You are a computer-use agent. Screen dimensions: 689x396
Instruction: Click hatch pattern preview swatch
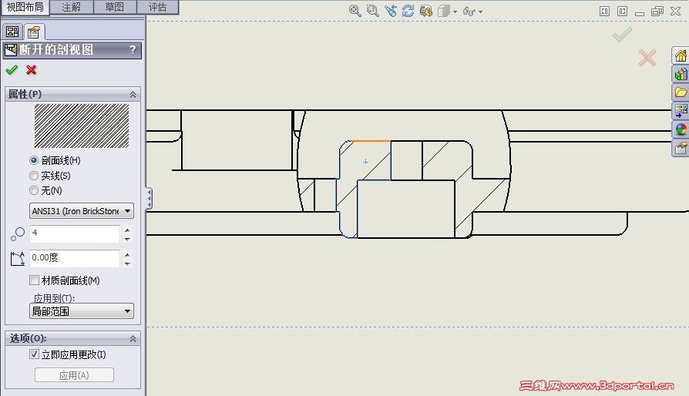pyautogui.click(x=82, y=126)
